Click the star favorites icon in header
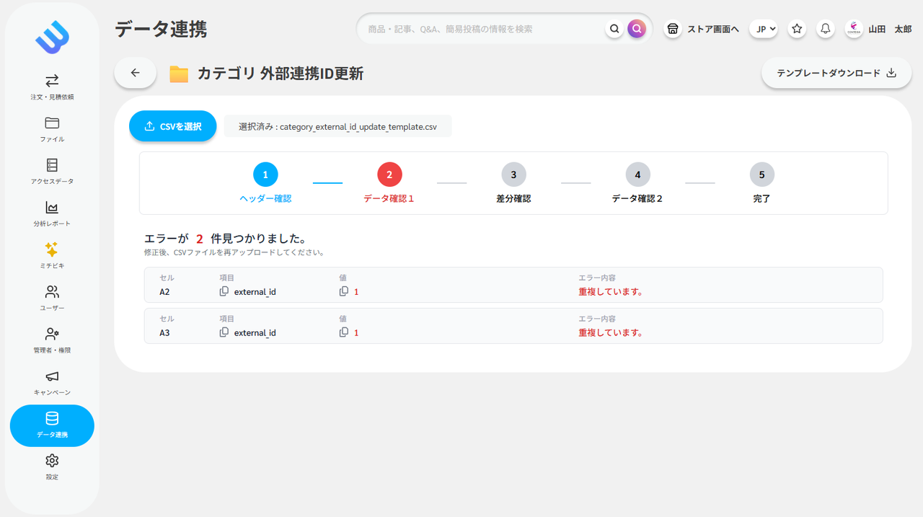The image size is (923, 517). tap(796, 28)
